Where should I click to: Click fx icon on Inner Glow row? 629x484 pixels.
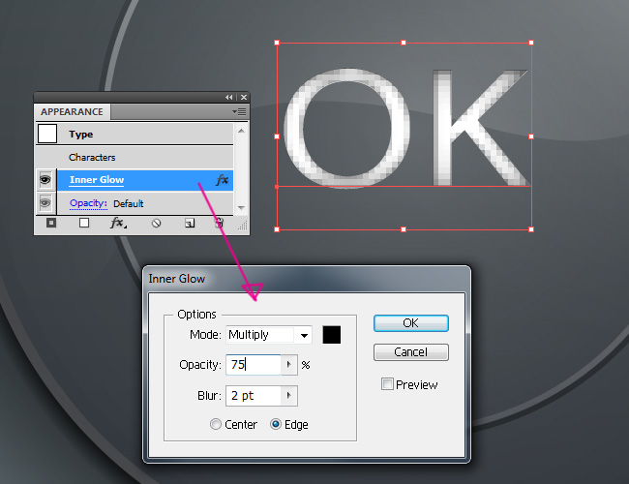[222, 180]
